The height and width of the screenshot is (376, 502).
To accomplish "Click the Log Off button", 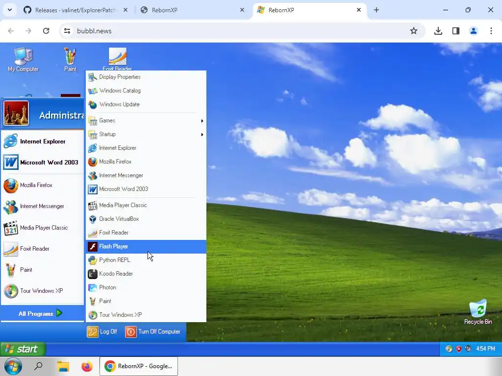I will pyautogui.click(x=102, y=332).
